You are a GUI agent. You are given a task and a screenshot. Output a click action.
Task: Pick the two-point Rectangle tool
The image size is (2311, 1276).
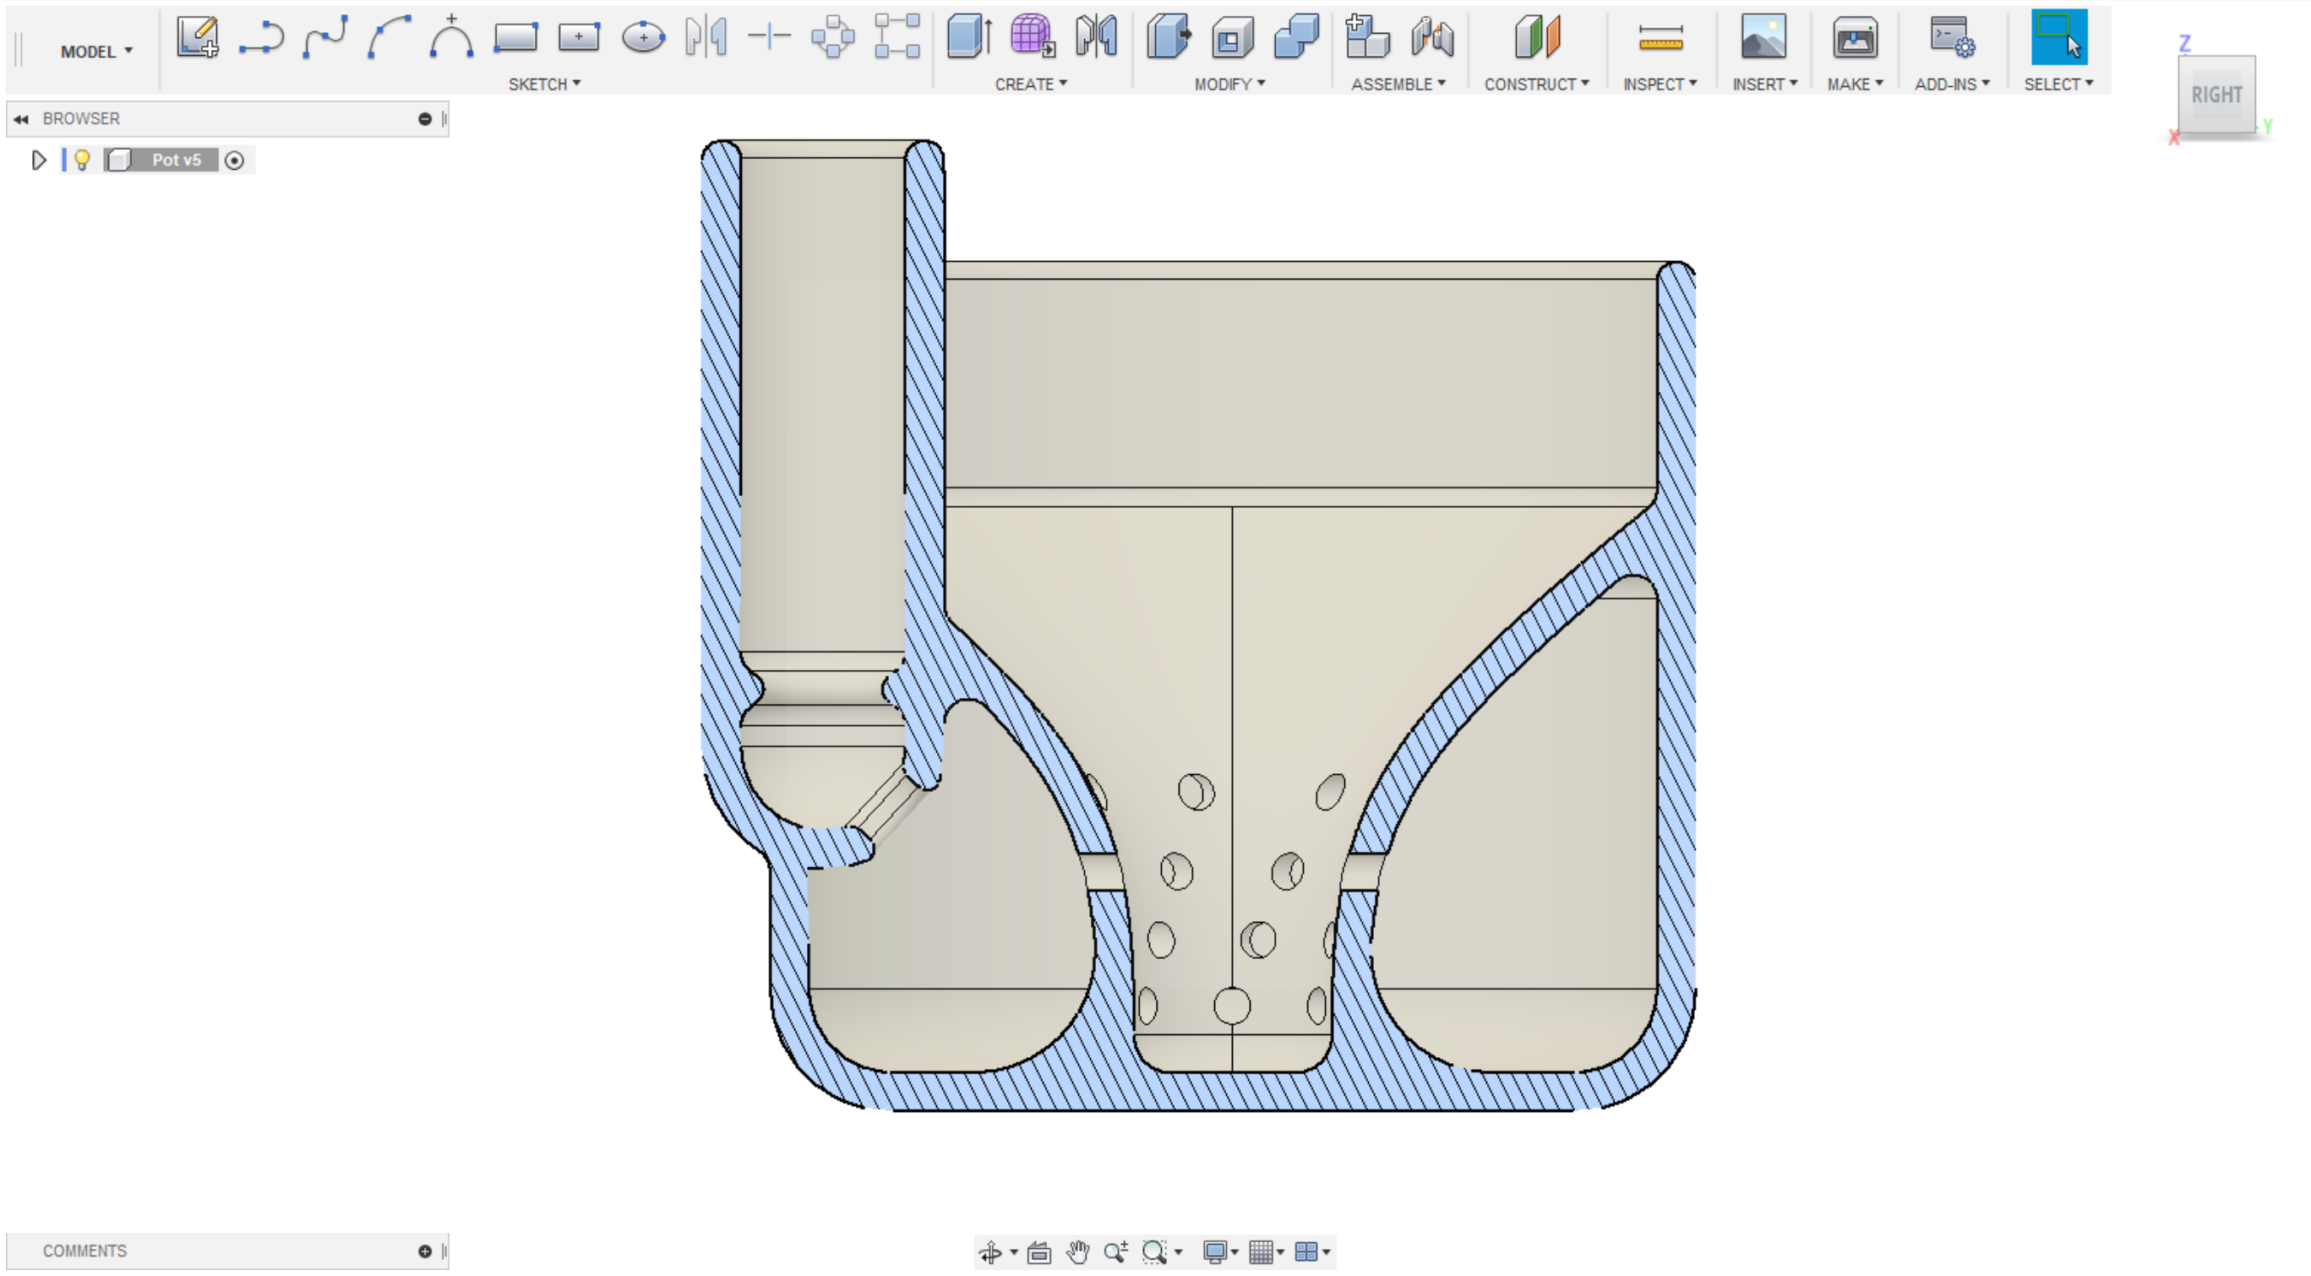[515, 38]
